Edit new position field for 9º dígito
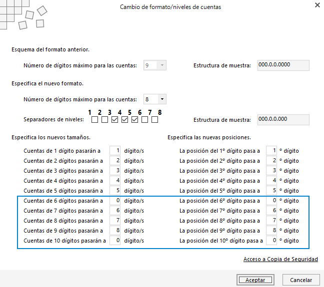Screen dimensions: 324x287 click(271, 231)
